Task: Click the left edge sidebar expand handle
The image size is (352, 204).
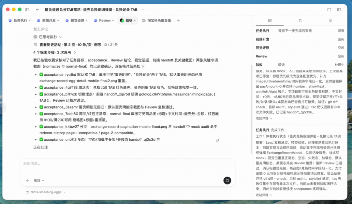Action: point(4,108)
